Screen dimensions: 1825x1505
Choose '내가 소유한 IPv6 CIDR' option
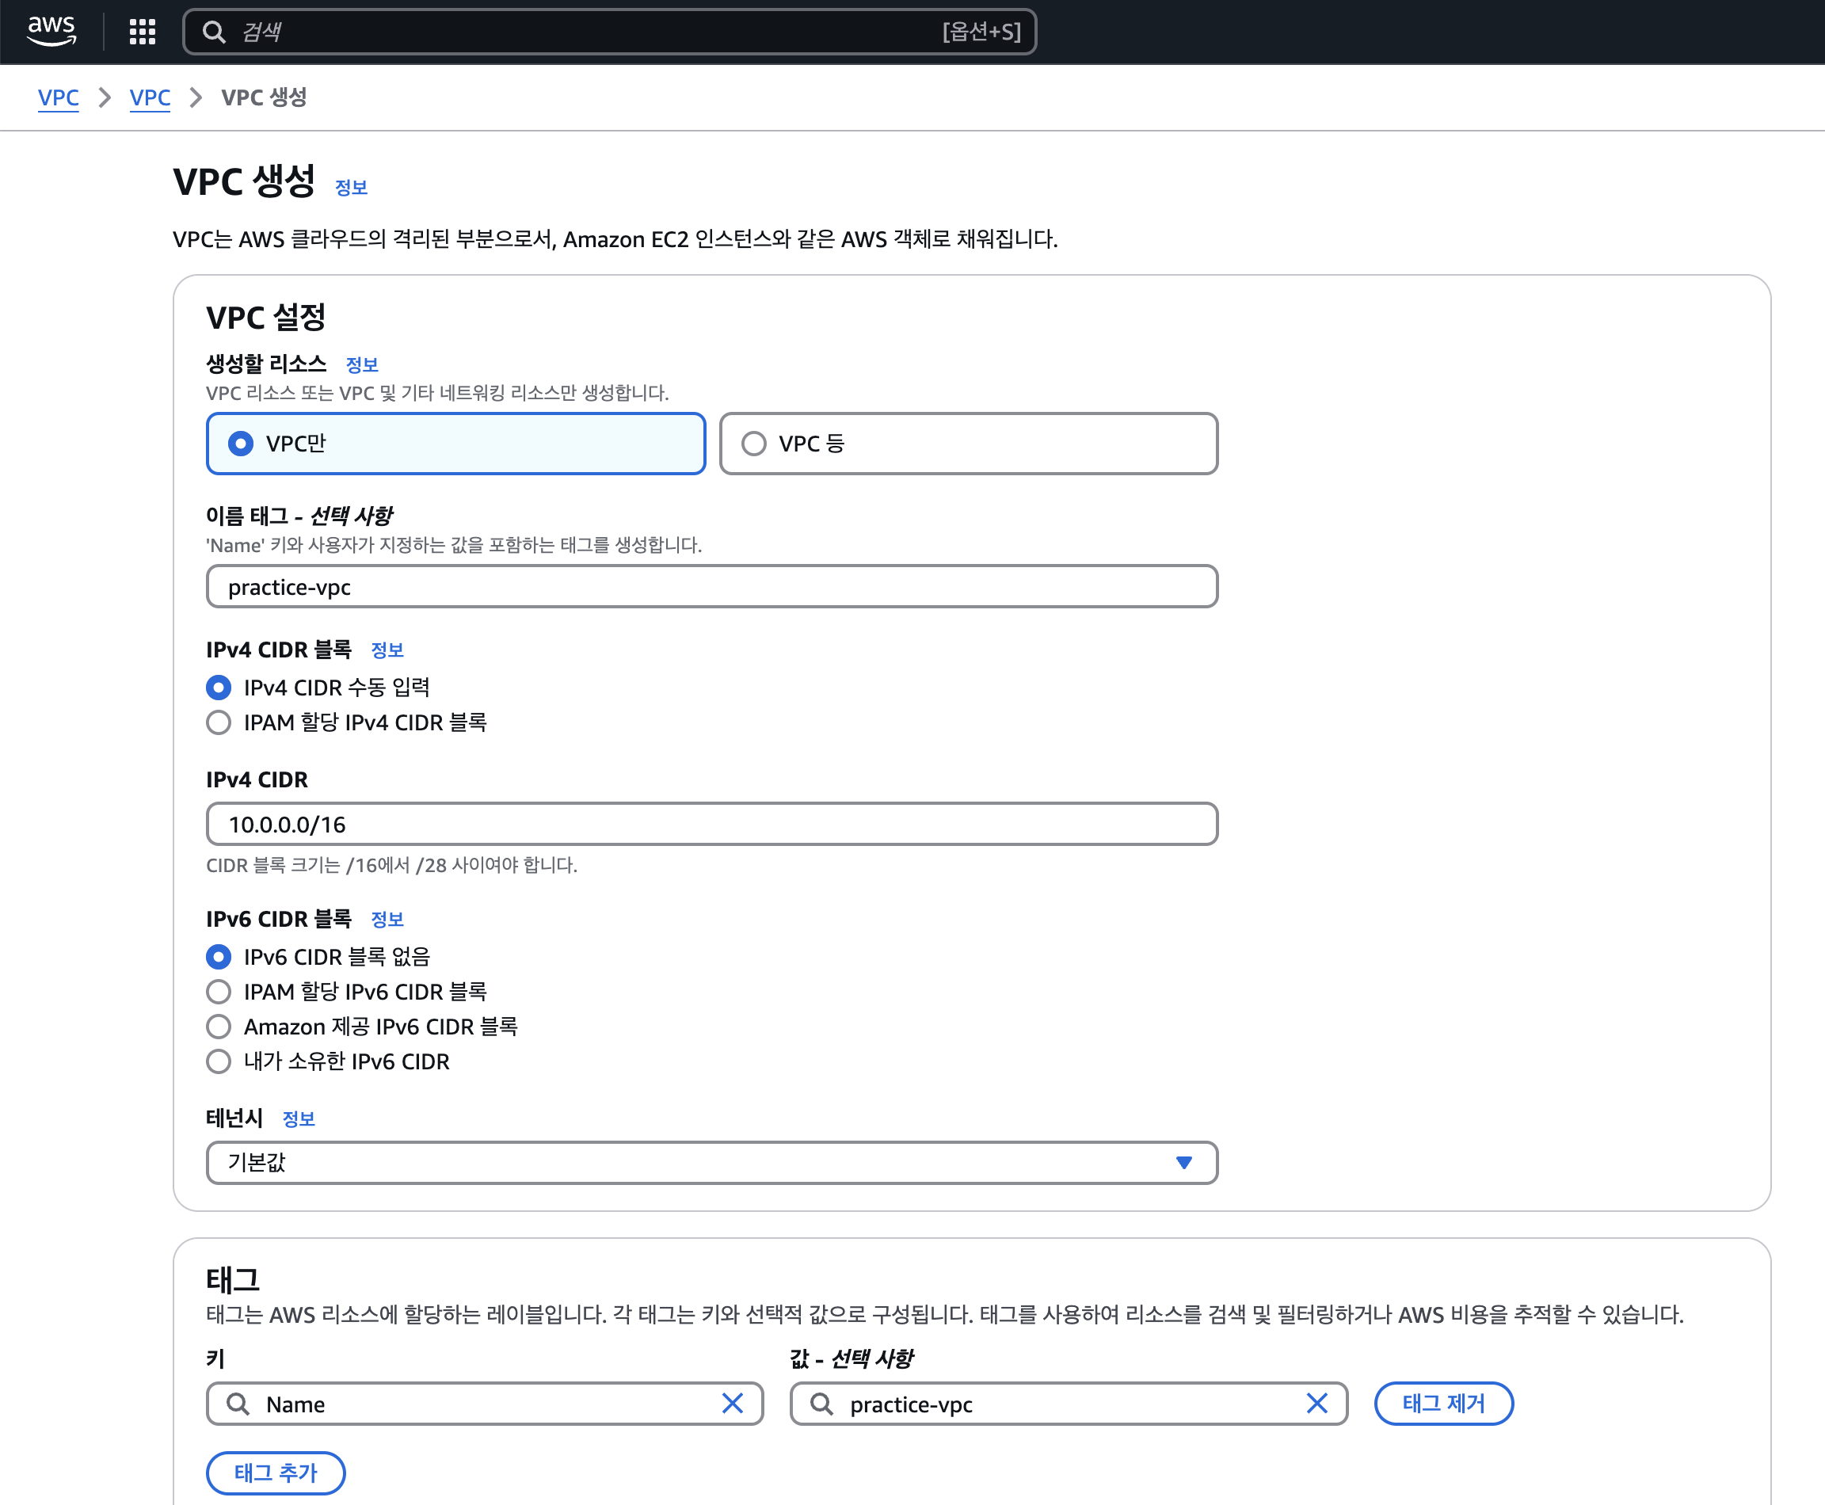[219, 1061]
